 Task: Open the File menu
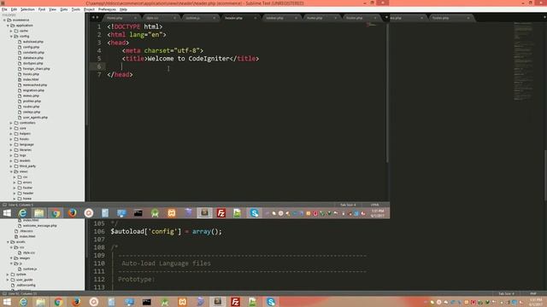click(x=4, y=9)
